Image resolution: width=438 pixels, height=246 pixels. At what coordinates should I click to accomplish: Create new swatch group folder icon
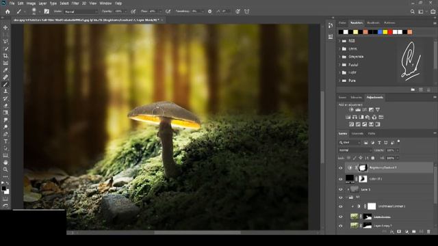coord(413,90)
